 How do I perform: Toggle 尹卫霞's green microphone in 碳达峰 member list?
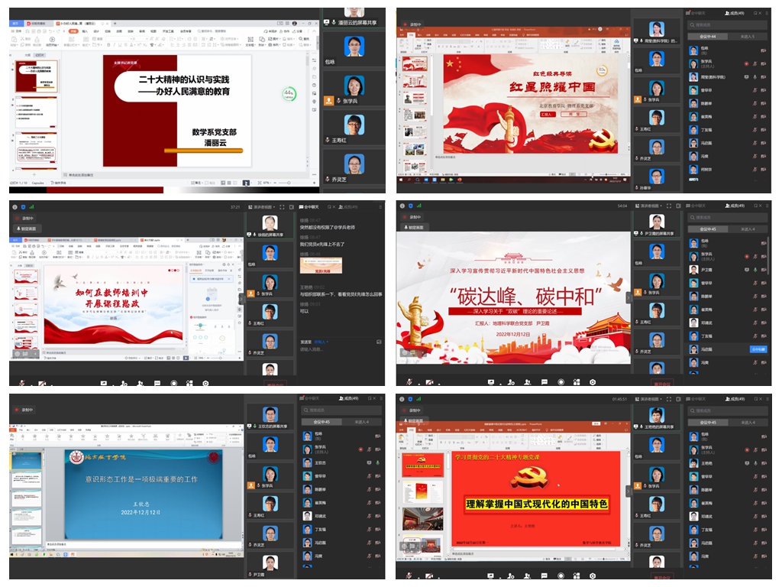click(755, 270)
